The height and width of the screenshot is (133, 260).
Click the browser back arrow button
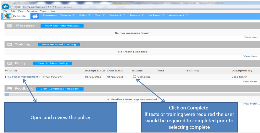(x=5, y=6)
